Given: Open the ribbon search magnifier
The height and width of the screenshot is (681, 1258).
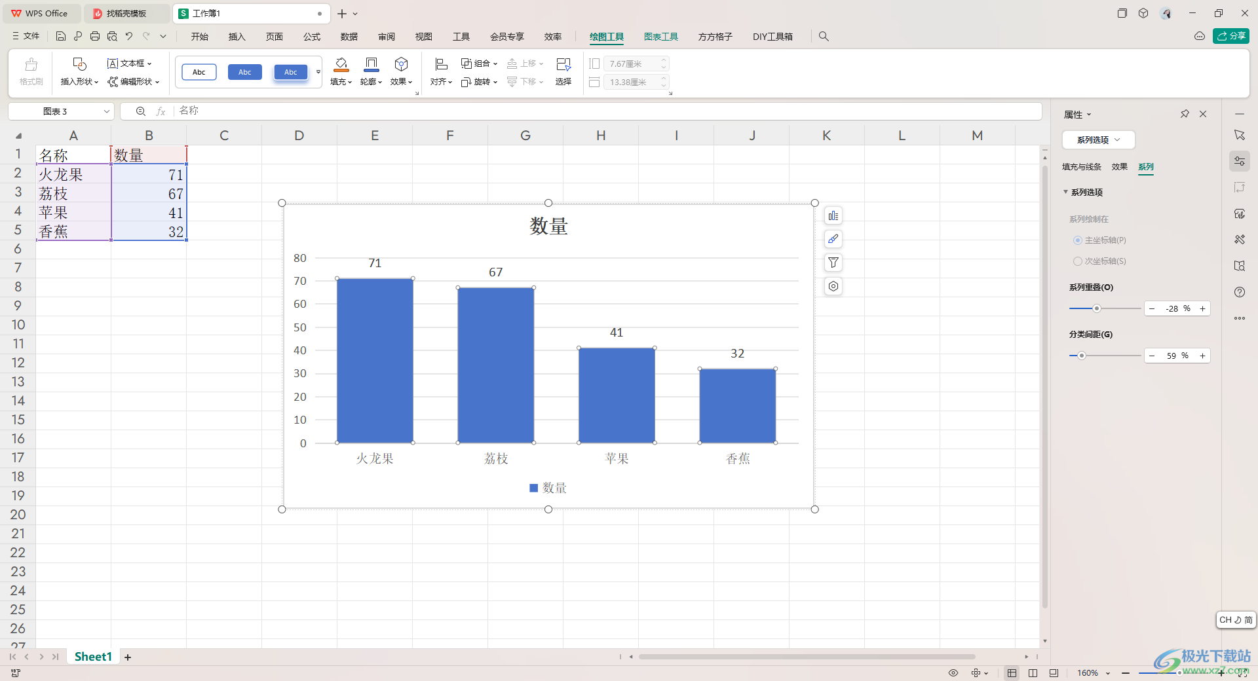Looking at the screenshot, I should 824,37.
